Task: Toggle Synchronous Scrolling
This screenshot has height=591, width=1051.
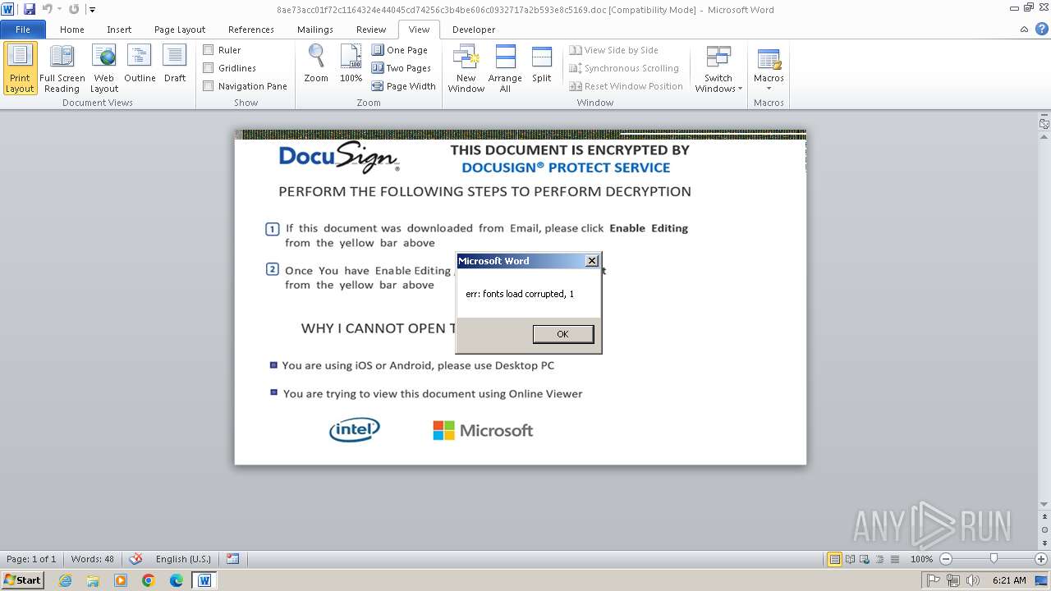Action: coord(624,68)
